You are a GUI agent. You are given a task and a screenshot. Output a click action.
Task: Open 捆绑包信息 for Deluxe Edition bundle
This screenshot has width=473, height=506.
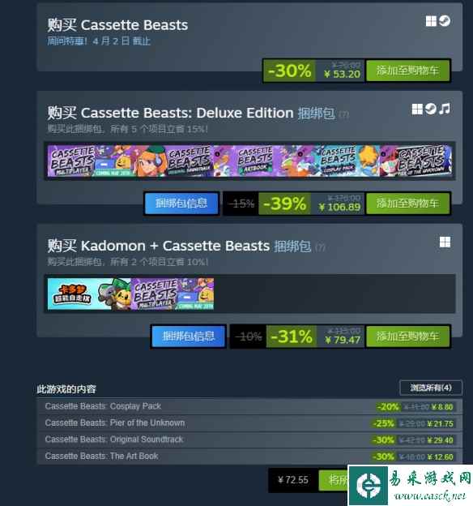coord(181,204)
